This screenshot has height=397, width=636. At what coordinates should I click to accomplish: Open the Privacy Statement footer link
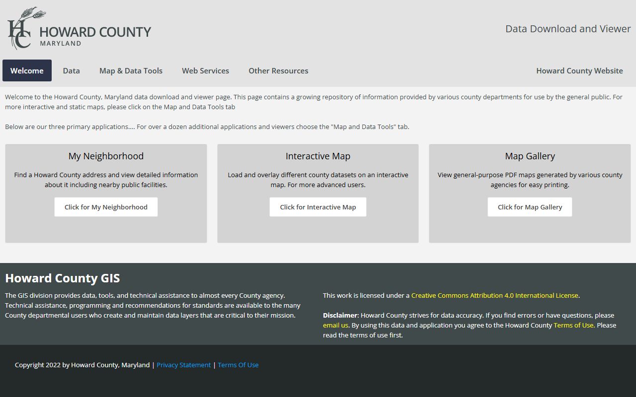184,365
